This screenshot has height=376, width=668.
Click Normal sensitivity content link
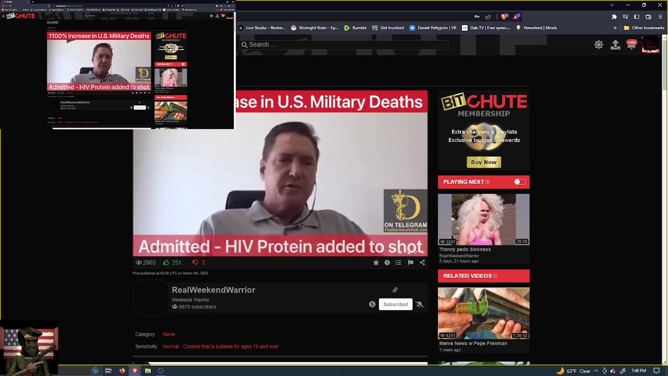coord(221,346)
